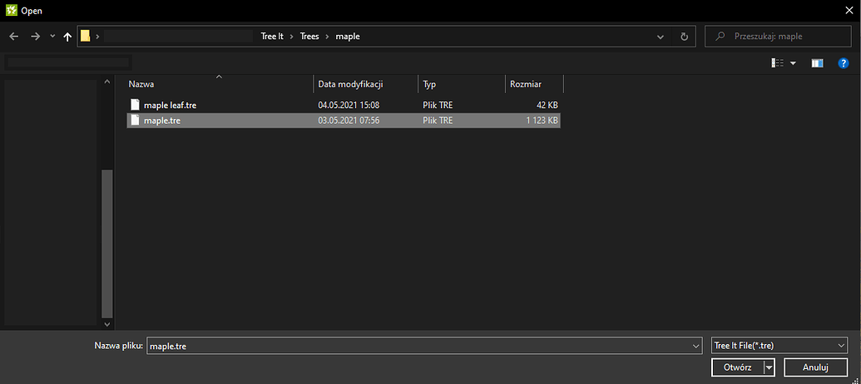Open recent locations chevron dropdown

(52, 37)
